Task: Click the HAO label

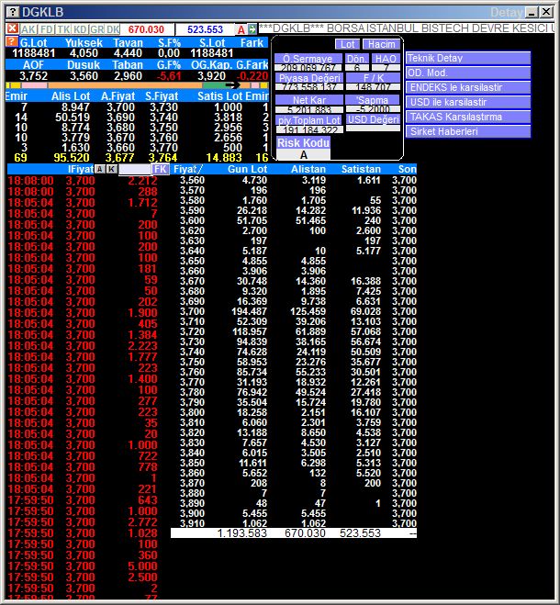Action: click(386, 59)
